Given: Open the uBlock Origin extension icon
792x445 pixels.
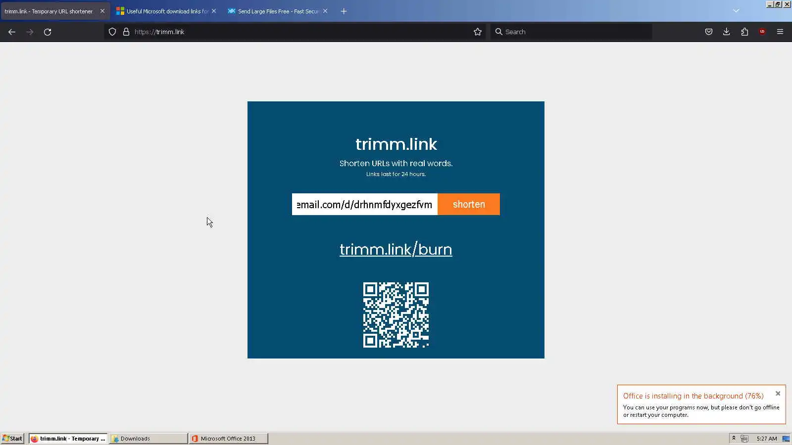Looking at the screenshot, I should [x=762, y=32].
